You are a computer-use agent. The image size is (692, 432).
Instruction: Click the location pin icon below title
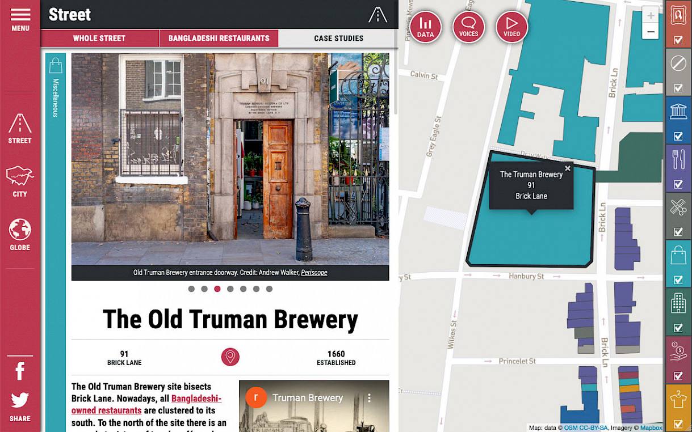click(230, 357)
